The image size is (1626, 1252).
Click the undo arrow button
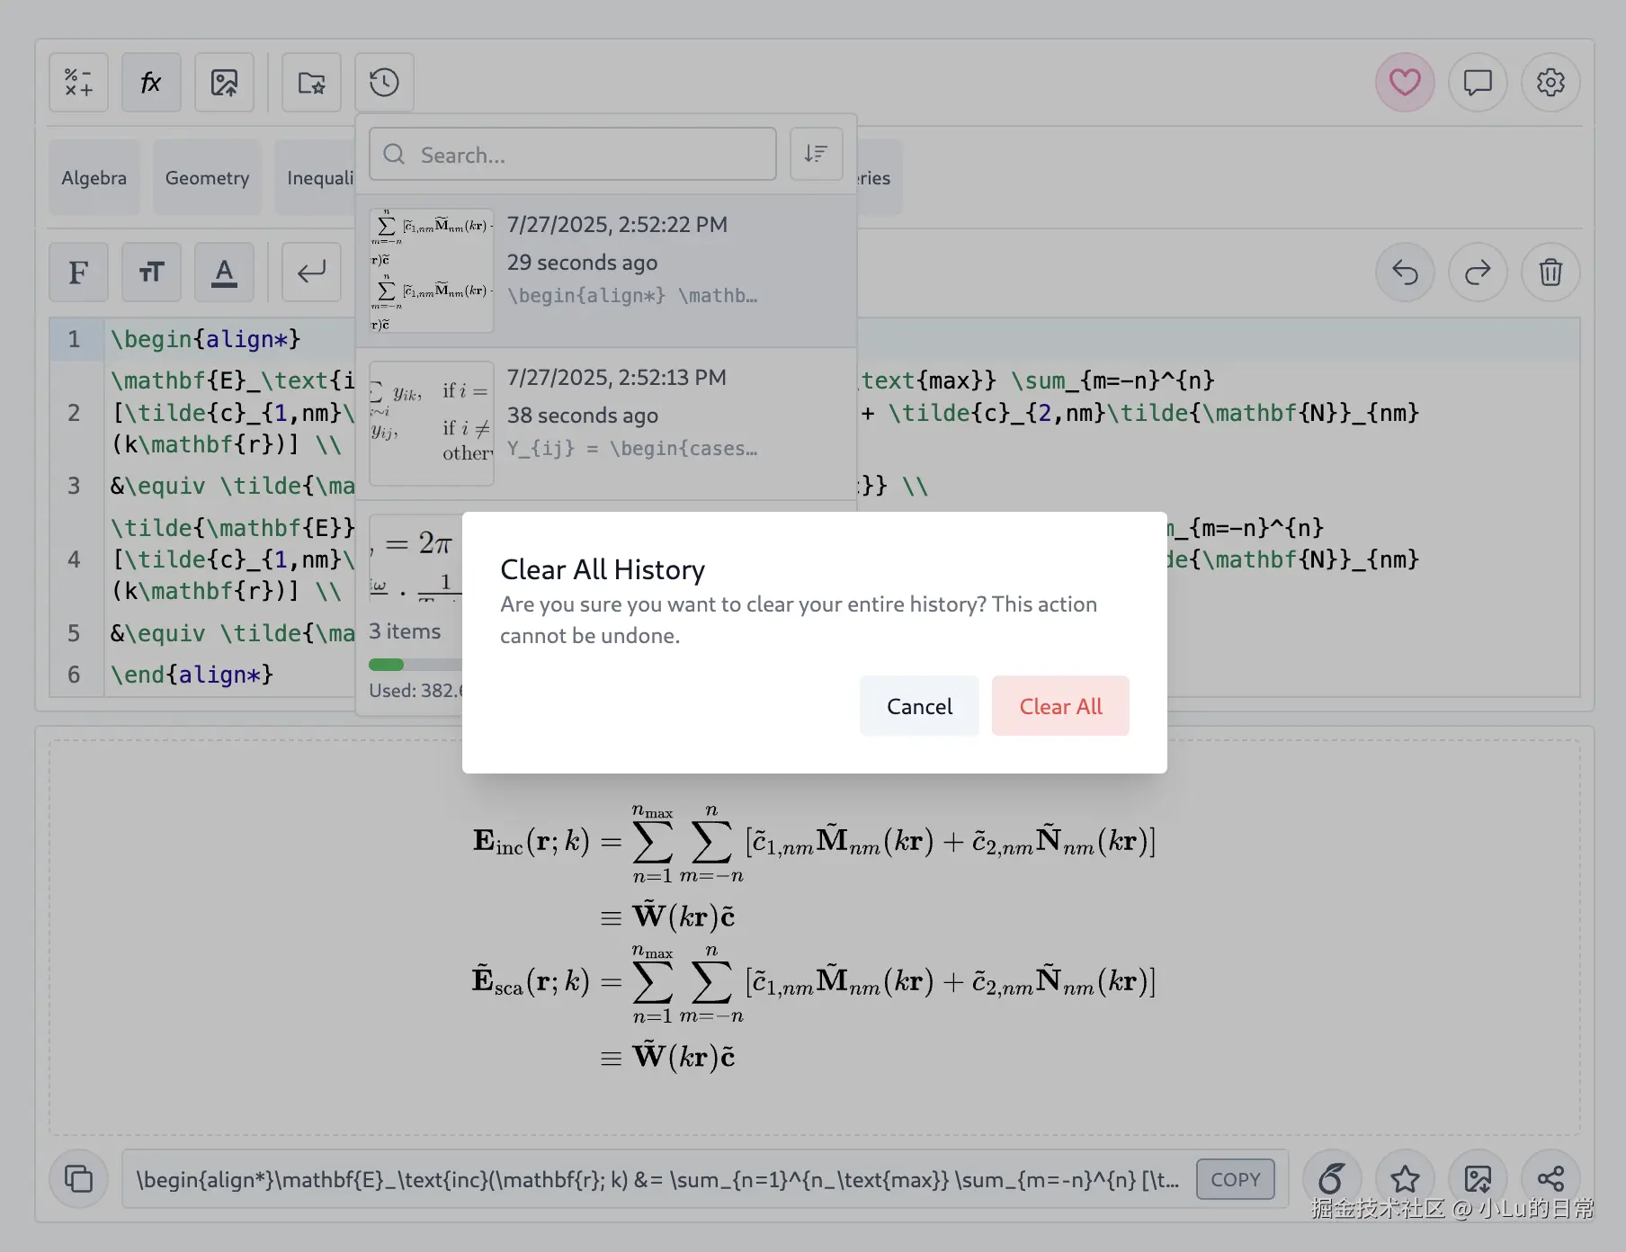(x=1404, y=272)
